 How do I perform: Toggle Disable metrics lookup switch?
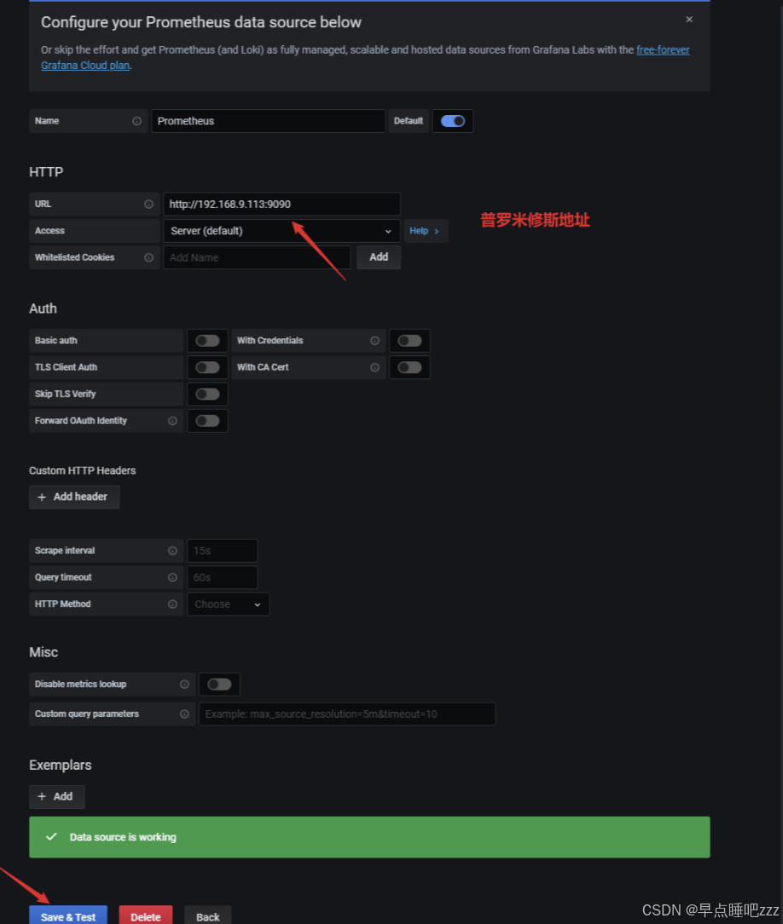click(219, 684)
